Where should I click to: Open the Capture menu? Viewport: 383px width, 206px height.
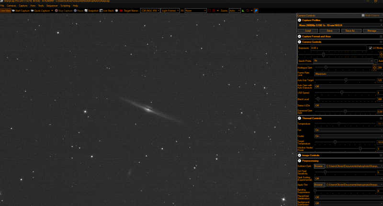(23, 6)
